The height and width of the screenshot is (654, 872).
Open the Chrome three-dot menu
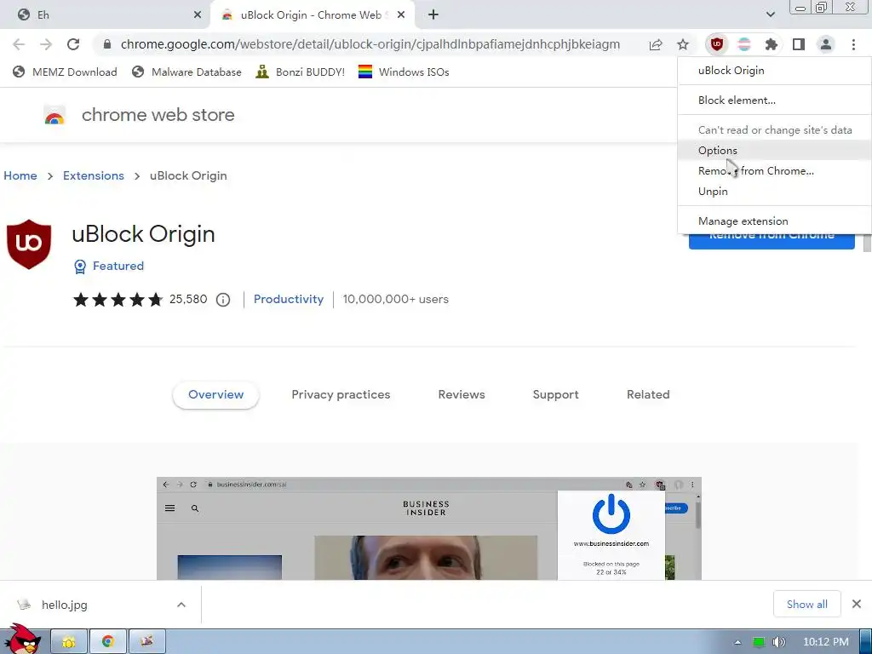853,44
